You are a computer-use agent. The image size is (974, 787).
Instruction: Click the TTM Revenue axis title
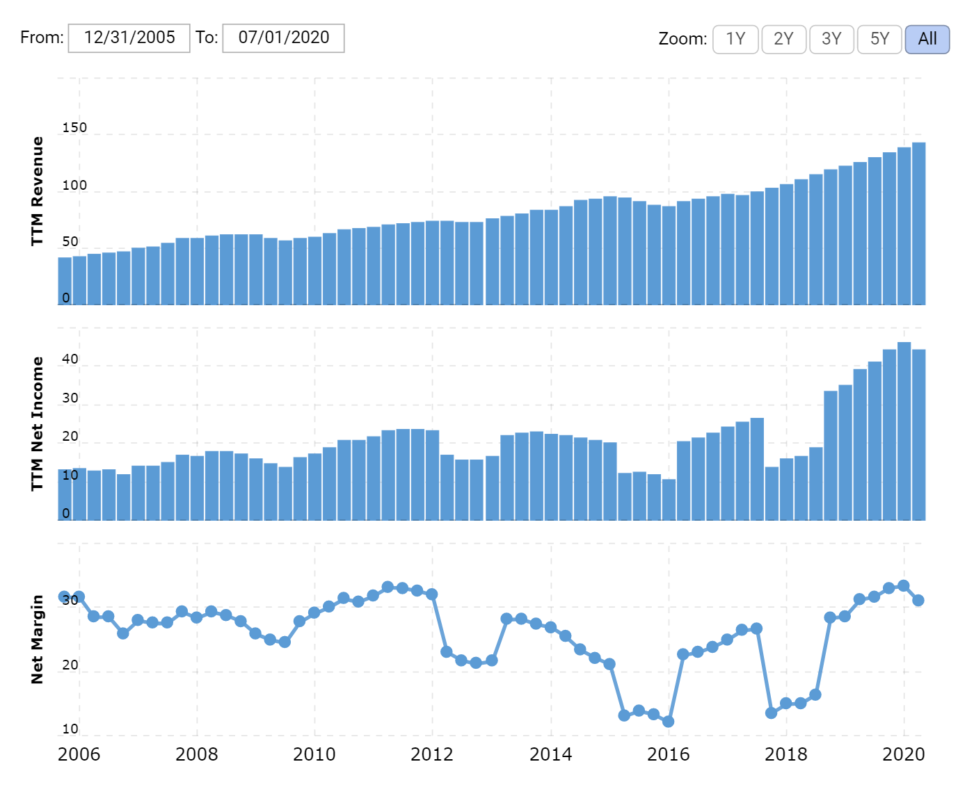coord(38,191)
